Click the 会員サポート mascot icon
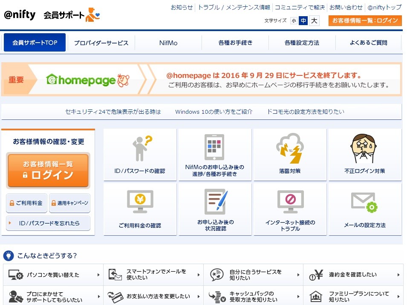Screen dimensions: 407x305 pos(92,15)
